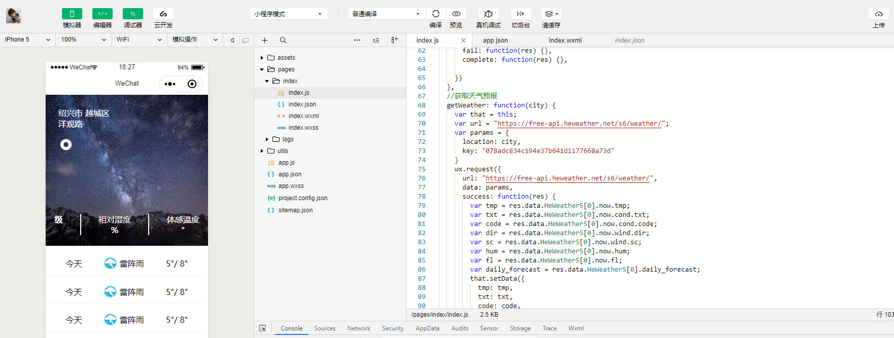The height and width of the screenshot is (338, 894).
Task: Click the weather circle icon in simulator
Action: pyautogui.click(x=66, y=145)
